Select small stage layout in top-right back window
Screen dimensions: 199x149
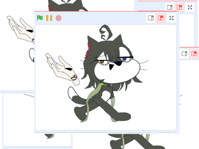pos(170,7)
